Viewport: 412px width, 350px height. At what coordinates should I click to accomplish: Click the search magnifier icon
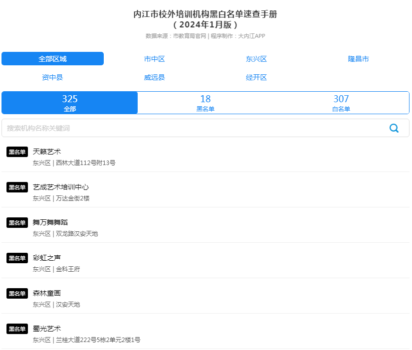pos(394,128)
